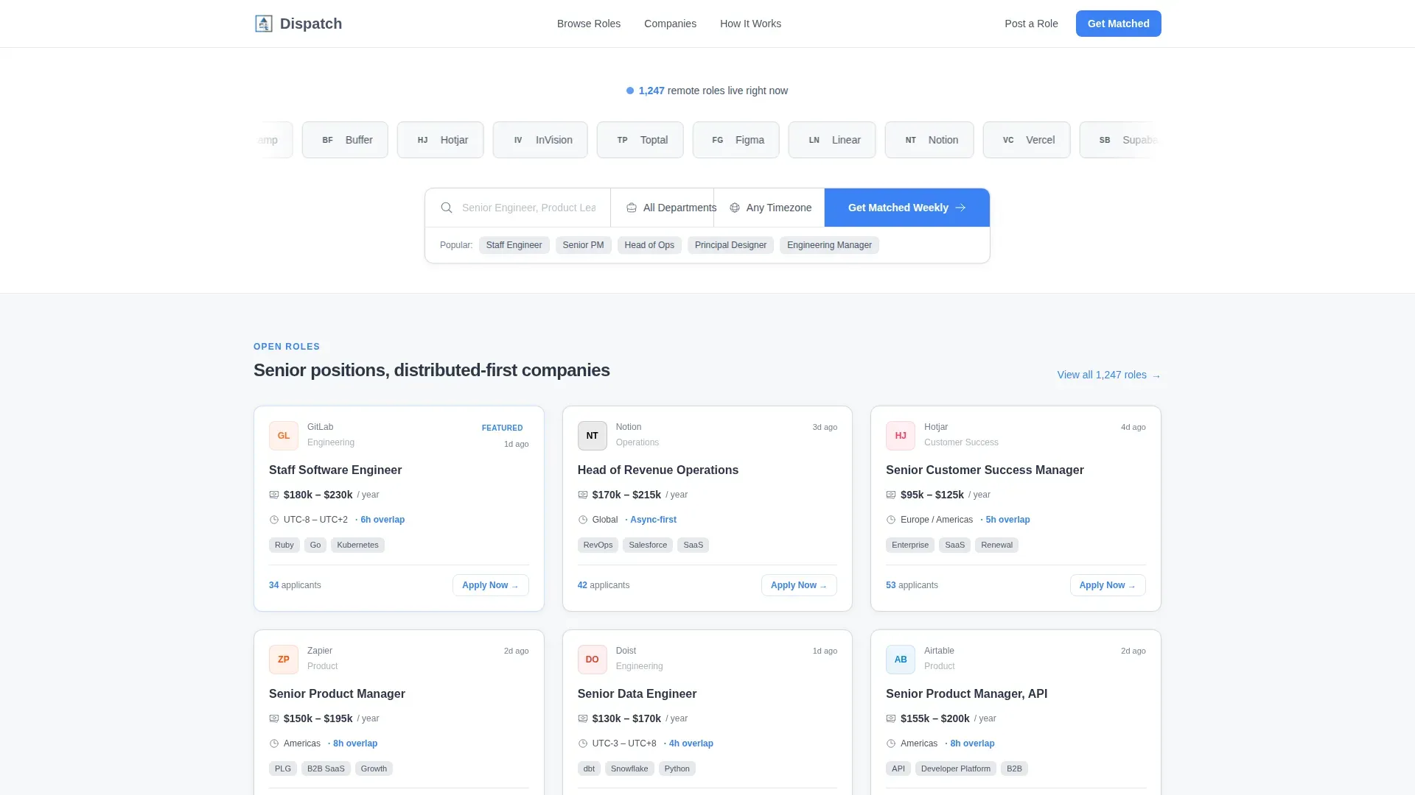Select the InVision company chip
Screen dimensions: 1415x795
point(540,140)
